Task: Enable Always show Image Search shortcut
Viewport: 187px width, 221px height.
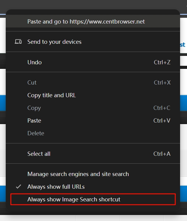Action: (x=74, y=199)
